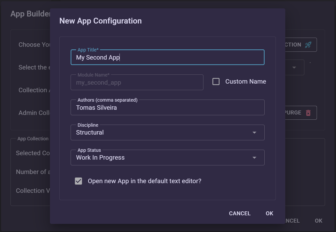The image size is (336, 232).
Task: Open the Discipline dropdown showing Structural
Action: [x=167, y=132]
